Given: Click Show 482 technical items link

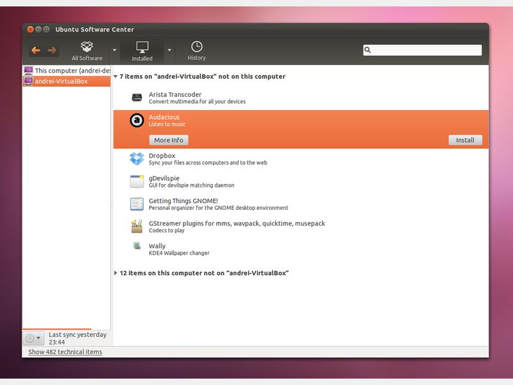Looking at the screenshot, I should [x=65, y=352].
